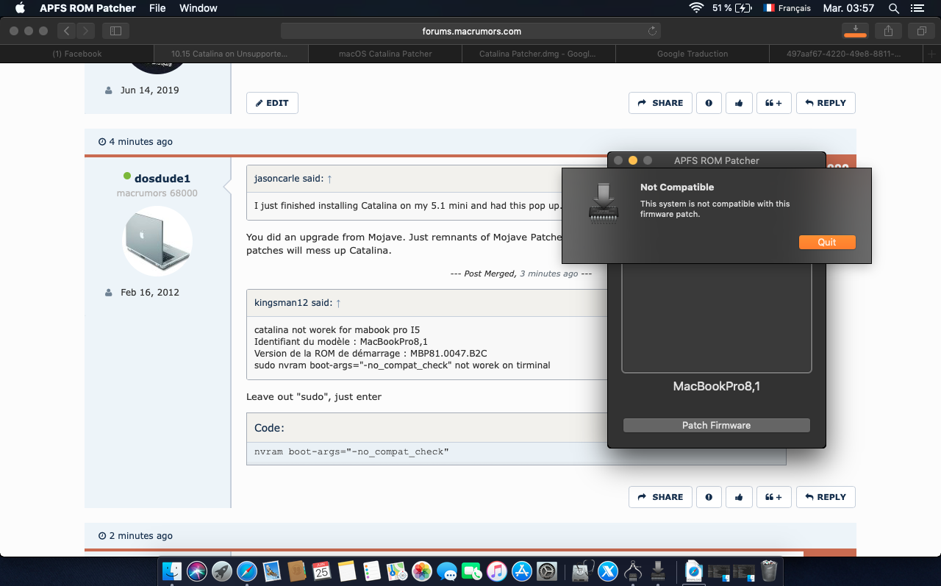Click the Safari share button

888,31
